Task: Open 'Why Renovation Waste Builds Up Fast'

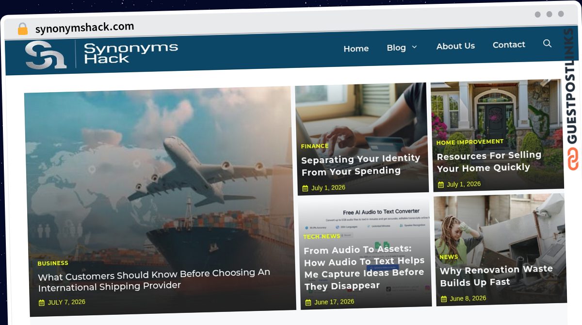Action: click(x=496, y=276)
